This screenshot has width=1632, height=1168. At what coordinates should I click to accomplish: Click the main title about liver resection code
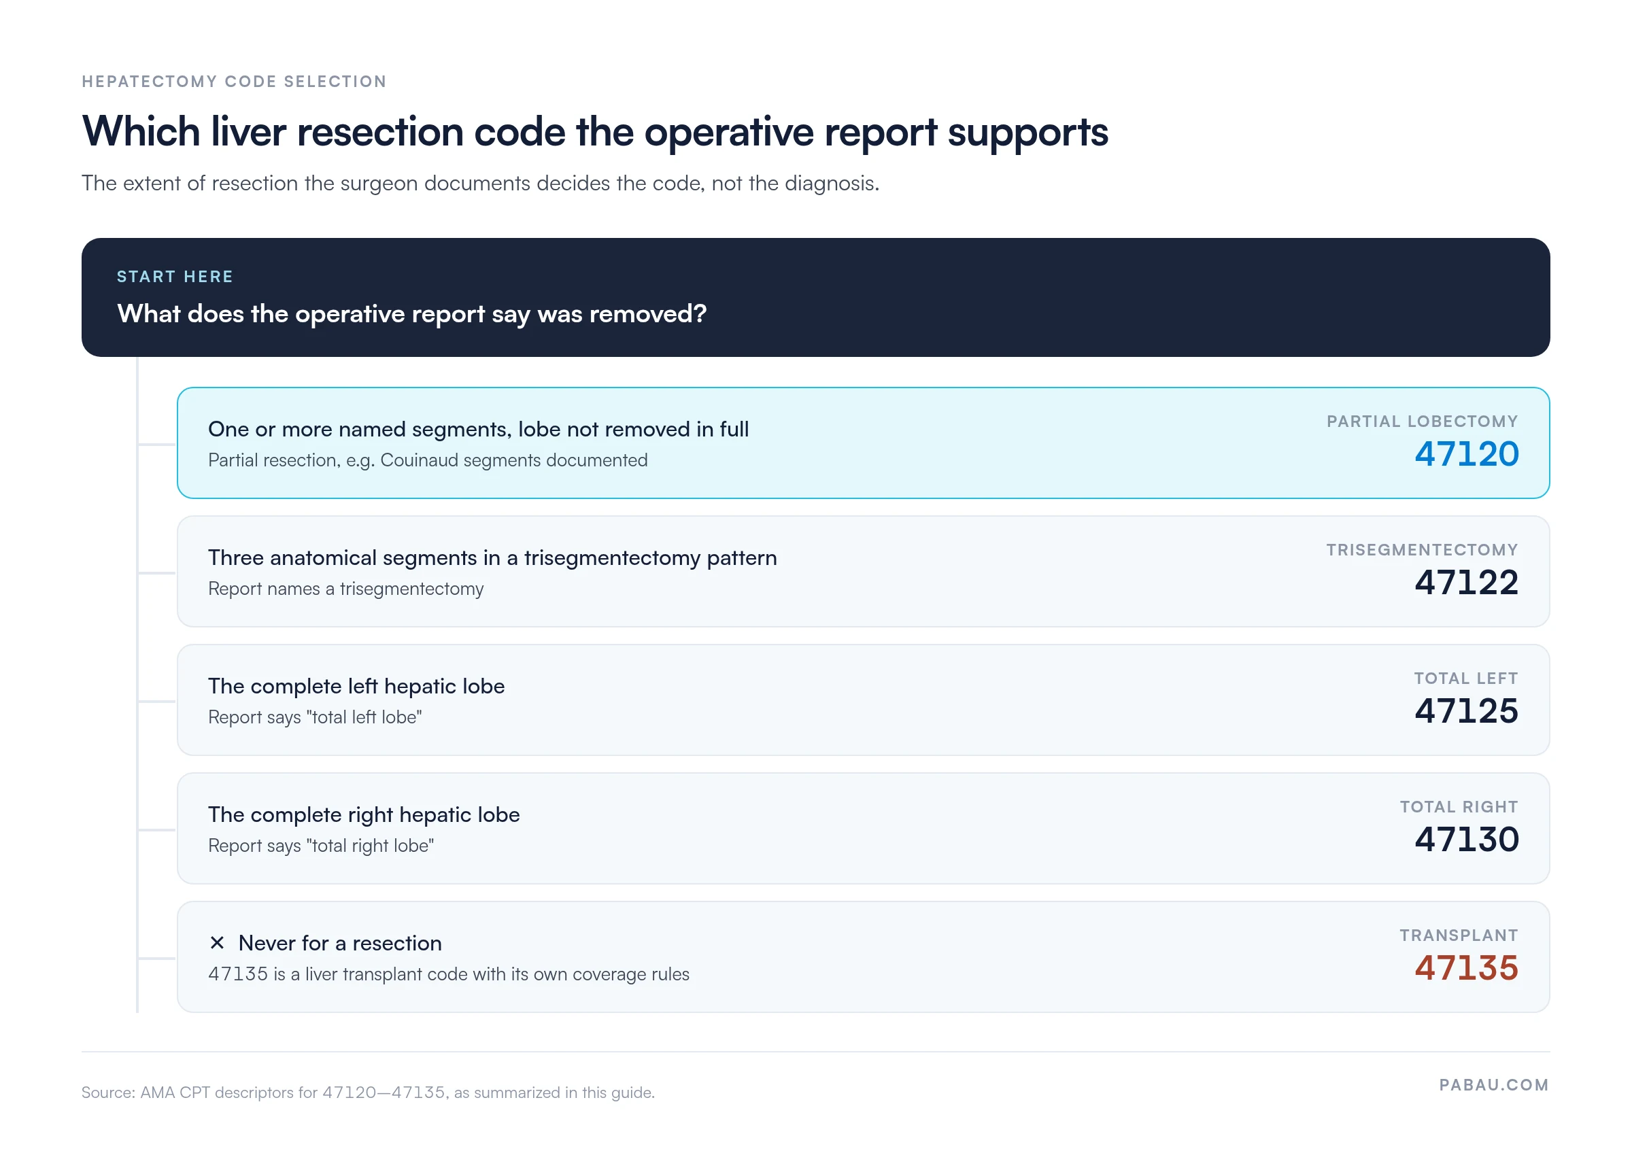point(595,133)
